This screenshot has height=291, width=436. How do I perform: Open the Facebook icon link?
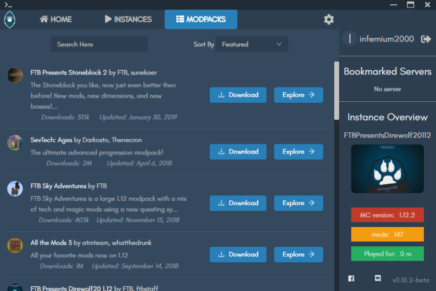pos(351,278)
